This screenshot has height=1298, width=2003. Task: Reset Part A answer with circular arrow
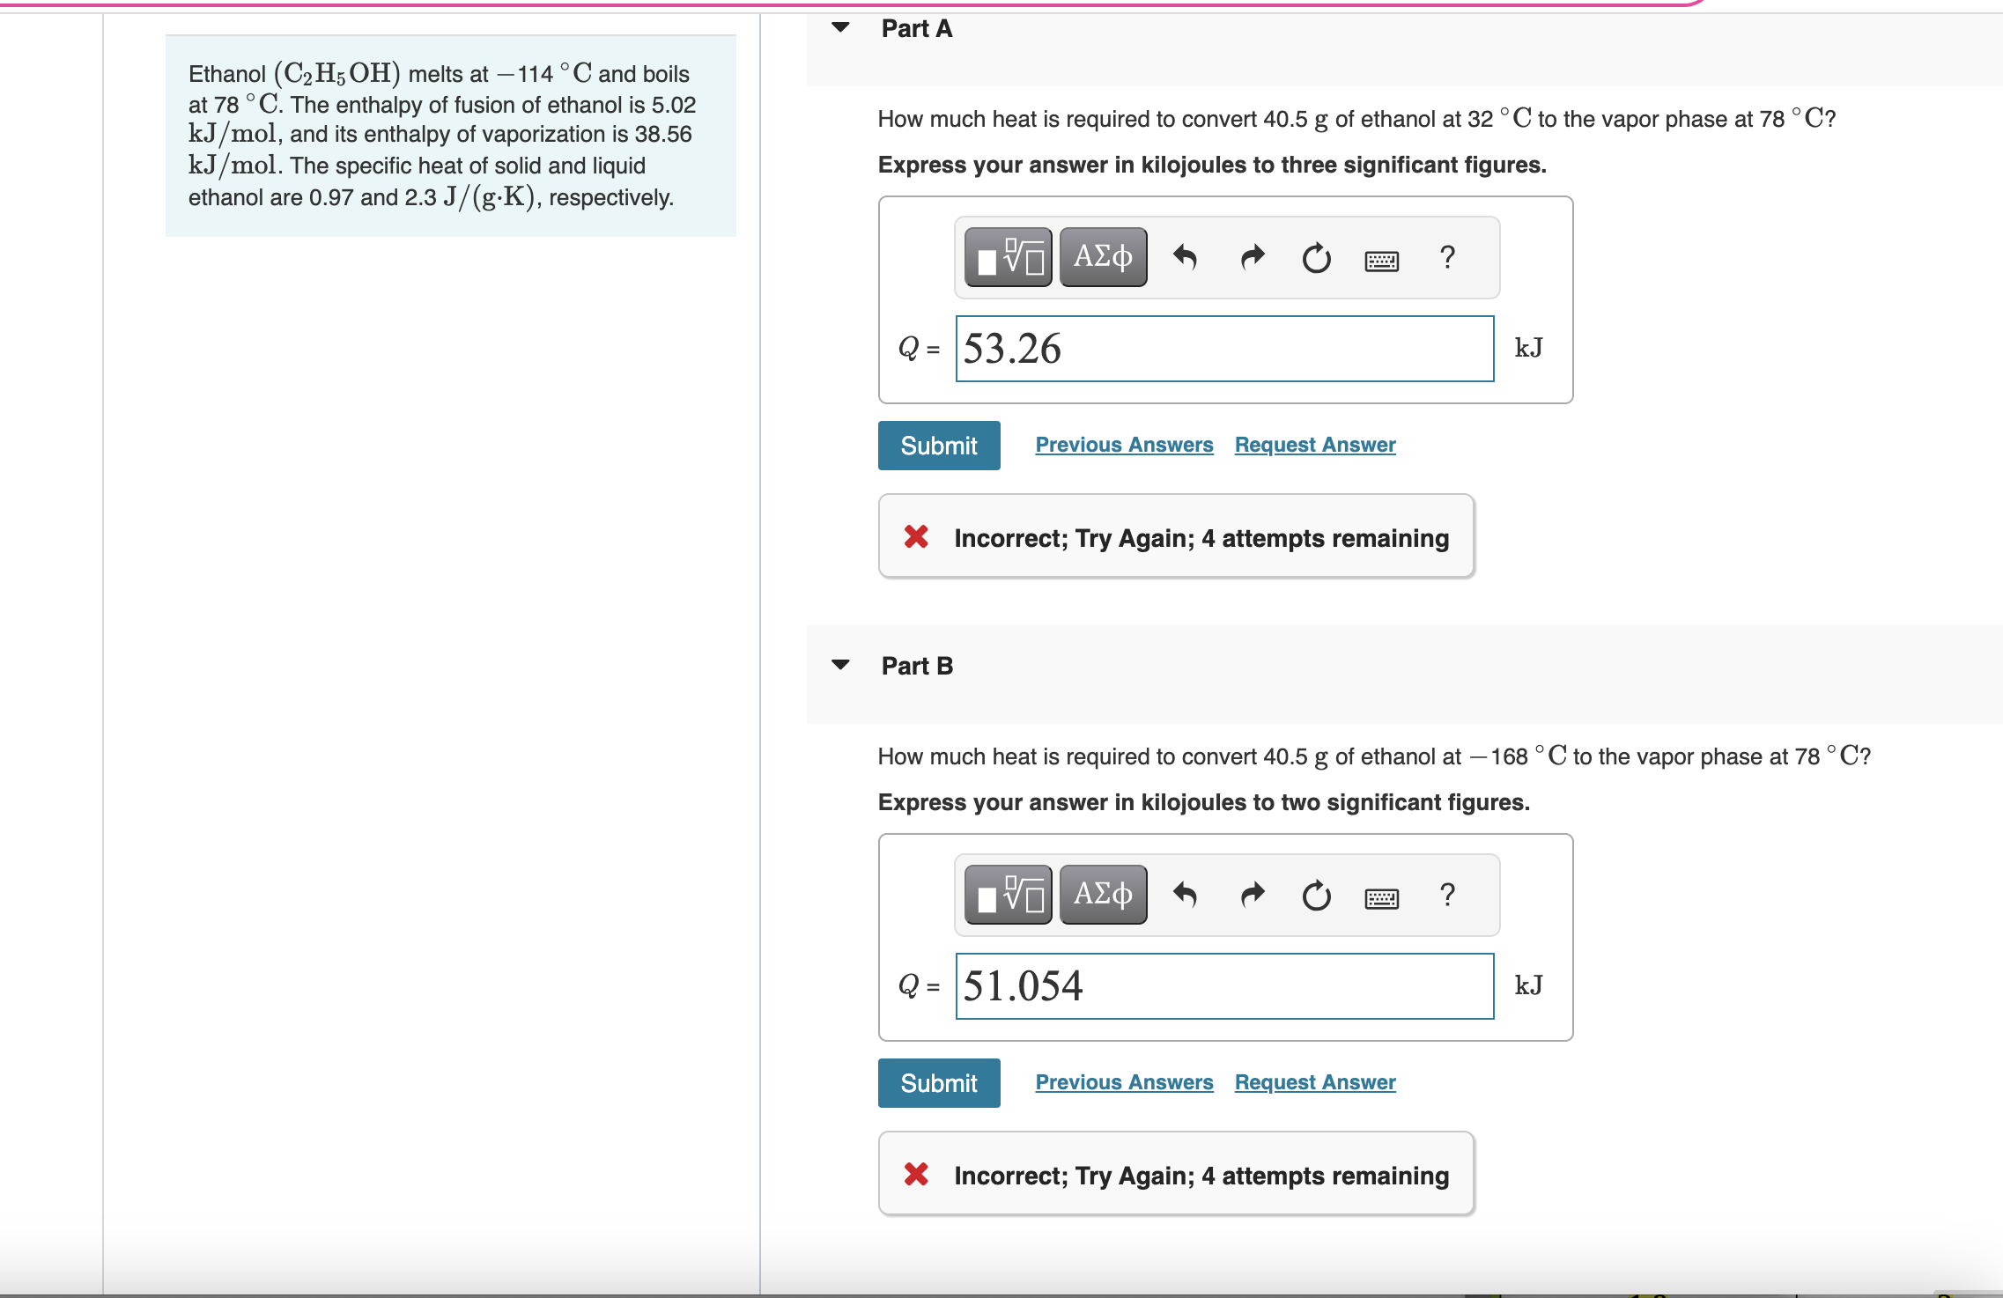[x=1316, y=258]
